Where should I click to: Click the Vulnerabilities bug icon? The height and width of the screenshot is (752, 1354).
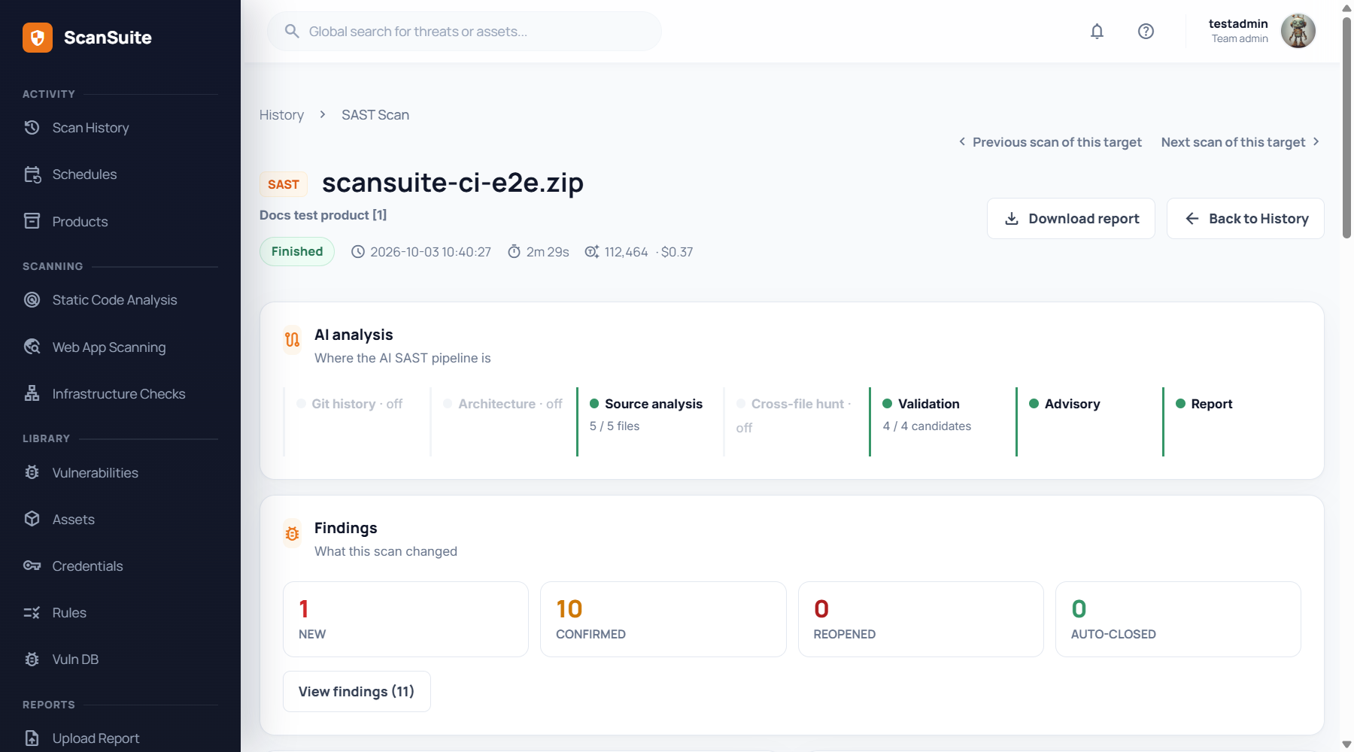pos(32,472)
